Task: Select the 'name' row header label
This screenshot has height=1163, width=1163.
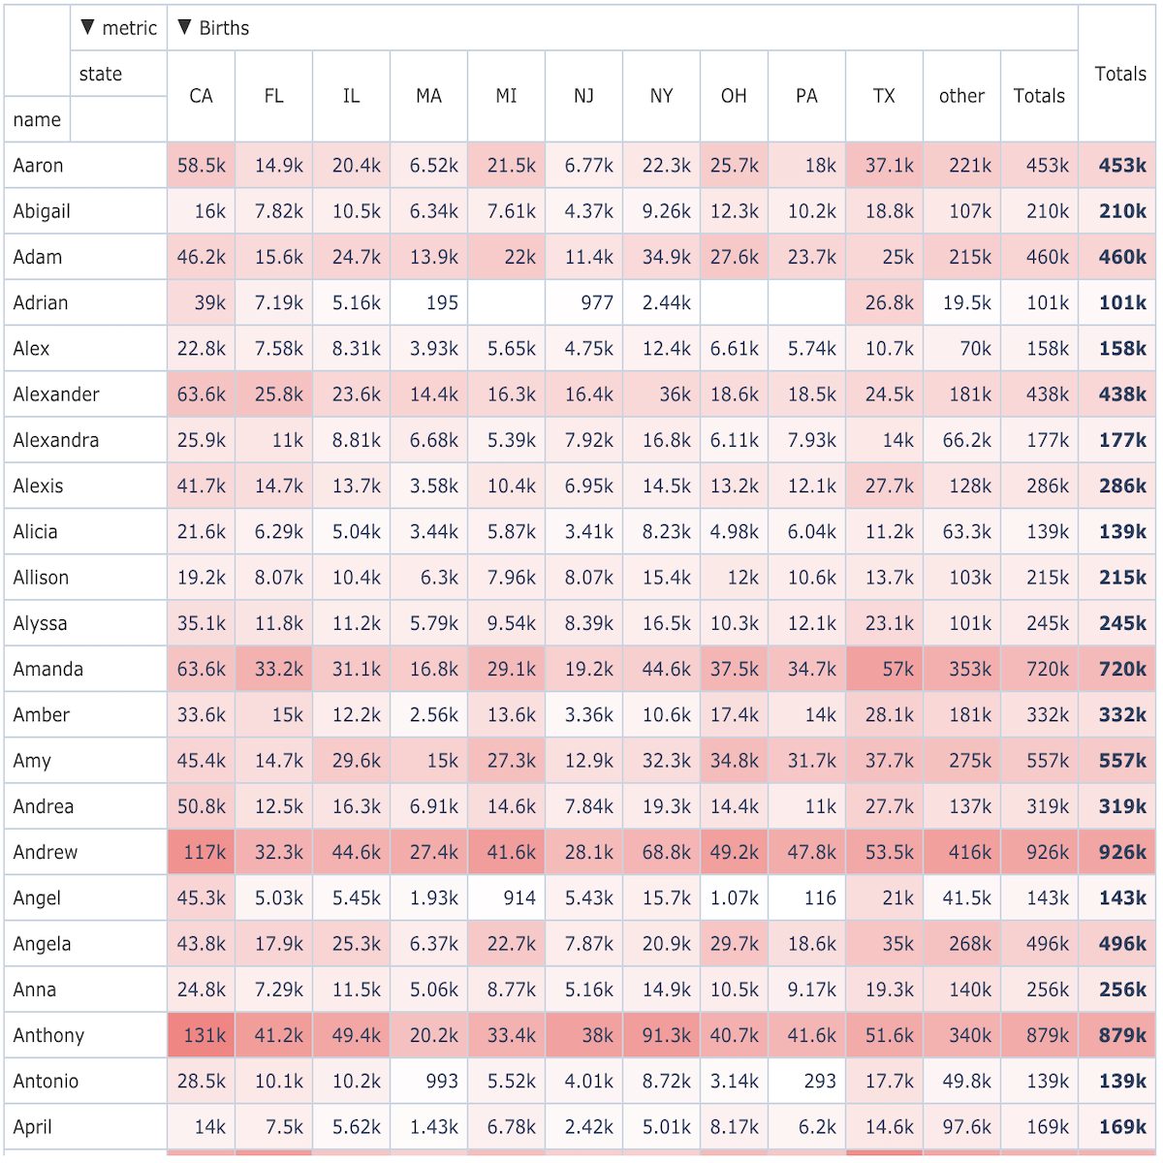Action: point(37,119)
